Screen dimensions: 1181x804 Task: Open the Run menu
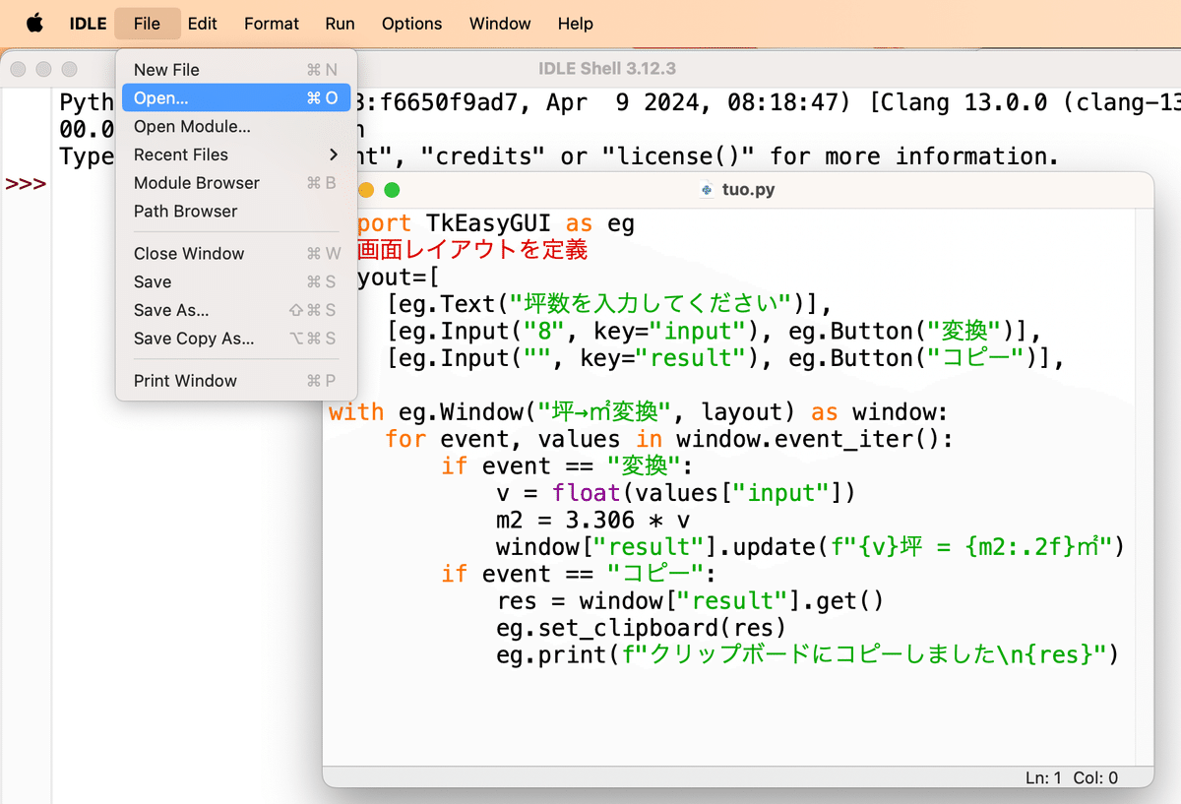tap(340, 23)
